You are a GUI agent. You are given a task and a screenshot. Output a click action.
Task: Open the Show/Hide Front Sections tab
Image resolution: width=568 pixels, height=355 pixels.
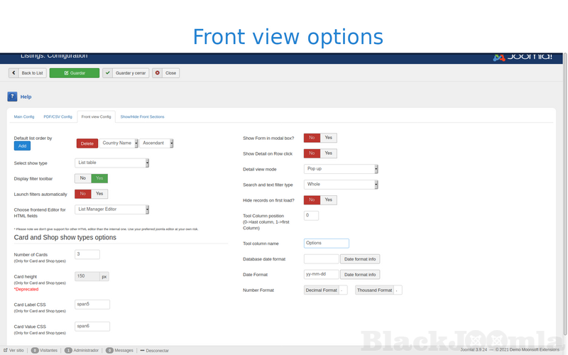pyautogui.click(x=142, y=116)
